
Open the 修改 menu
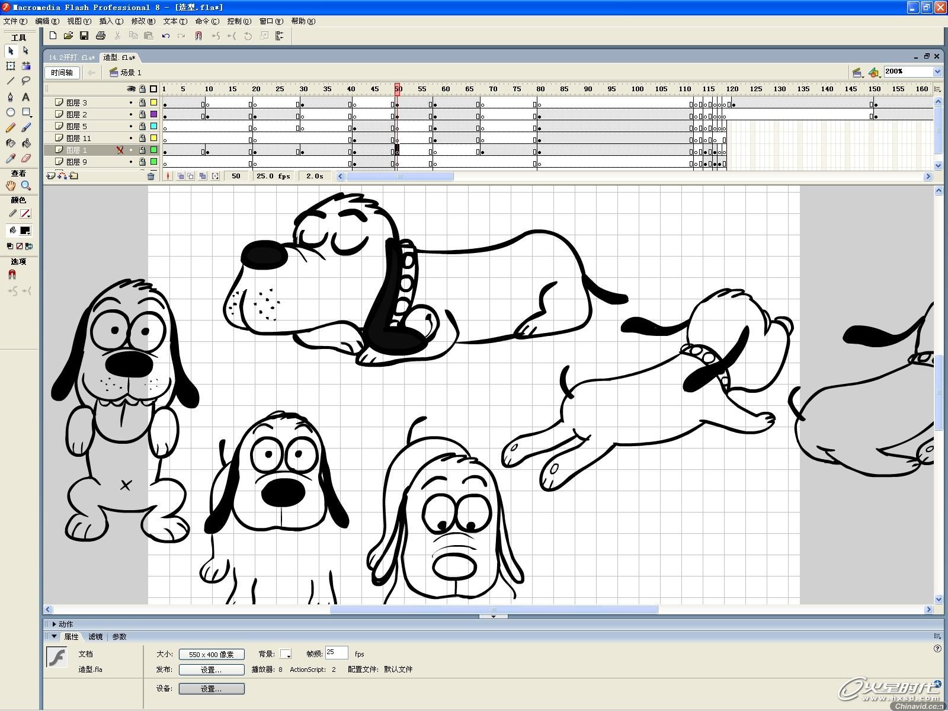pyautogui.click(x=143, y=21)
